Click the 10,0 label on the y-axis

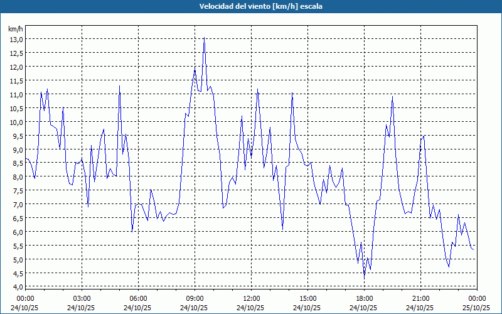coord(16,122)
